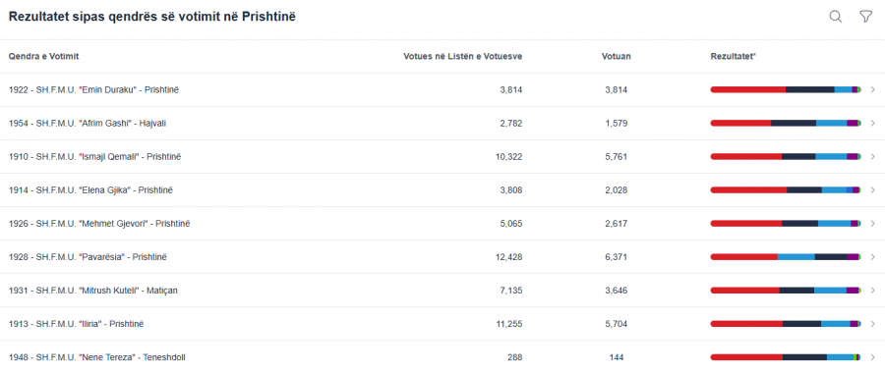Click the results bar for Elena Gjika
Viewport: 885px width, 373px height.
[786, 189]
